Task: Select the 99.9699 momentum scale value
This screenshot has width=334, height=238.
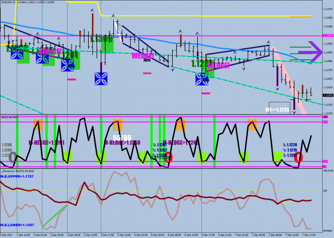Action: pos(328,231)
